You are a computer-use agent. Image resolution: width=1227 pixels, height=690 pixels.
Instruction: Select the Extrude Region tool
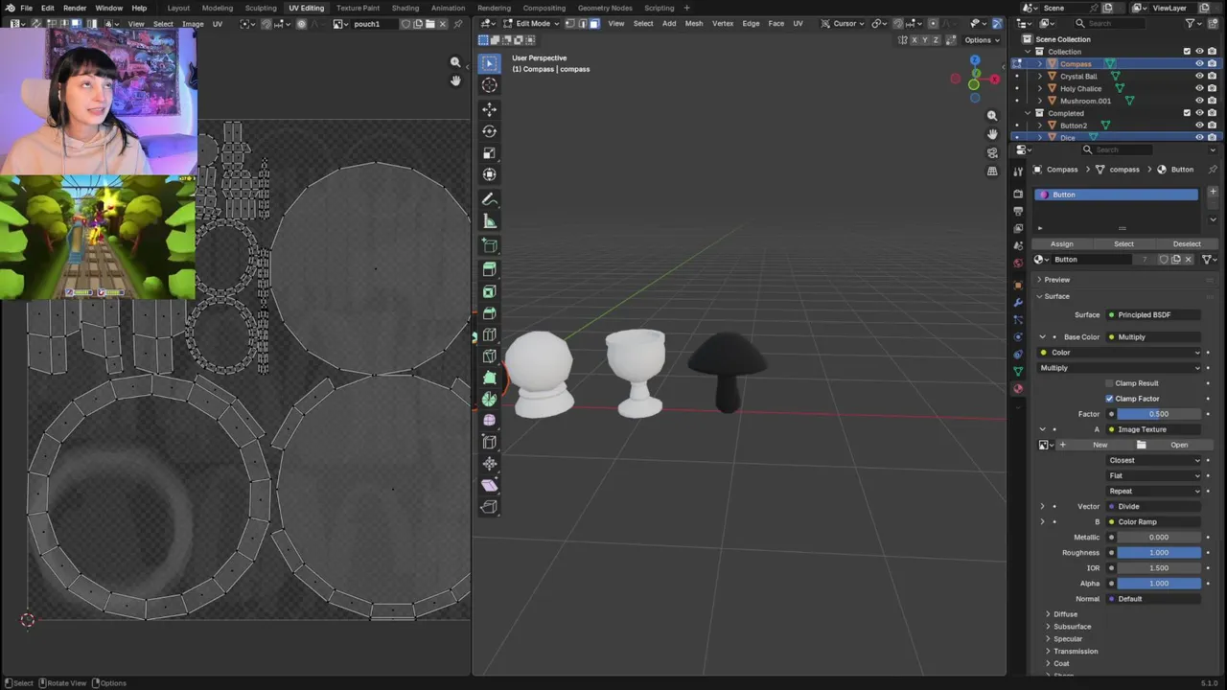(489, 269)
